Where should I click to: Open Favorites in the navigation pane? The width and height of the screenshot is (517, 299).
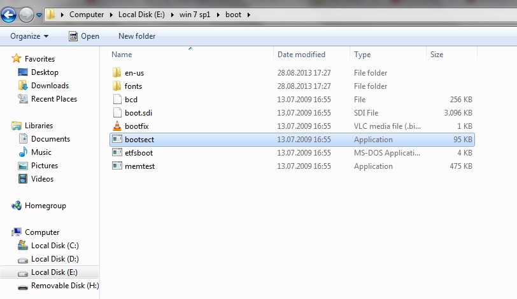click(39, 59)
